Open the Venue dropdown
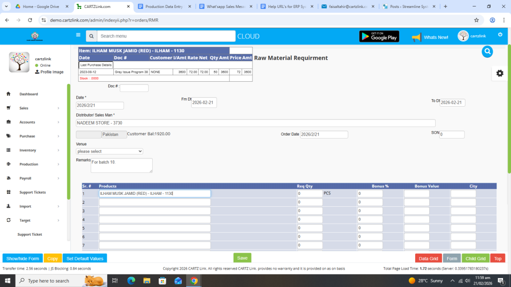This screenshot has width=511, height=287. point(109,151)
